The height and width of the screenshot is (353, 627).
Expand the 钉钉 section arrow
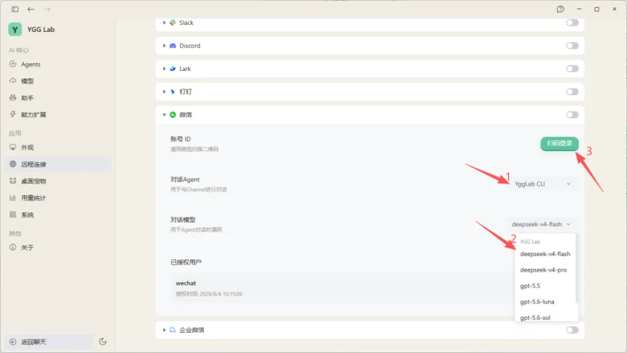164,92
